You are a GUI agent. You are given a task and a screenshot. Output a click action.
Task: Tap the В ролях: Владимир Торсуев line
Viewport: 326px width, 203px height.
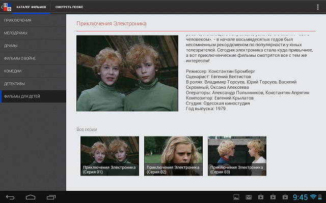pyautogui.click(x=241, y=85)
